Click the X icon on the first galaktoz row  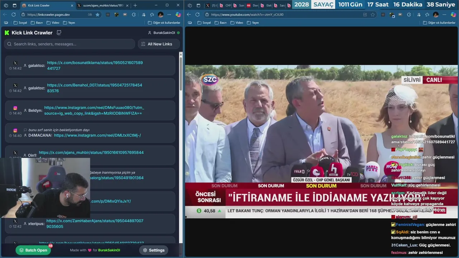coord(15,63)
